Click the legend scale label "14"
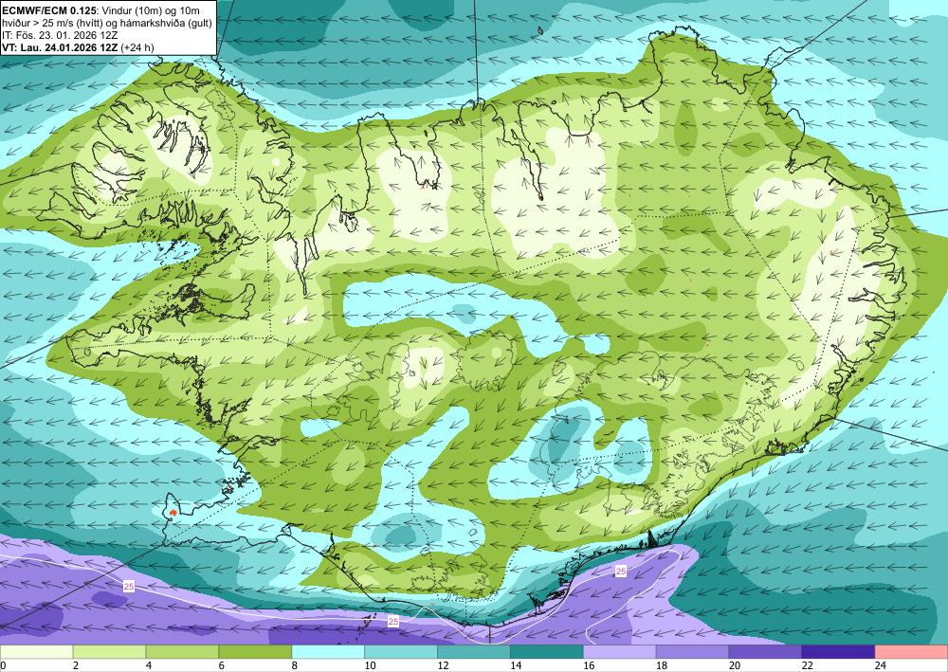 click(516, 666)
